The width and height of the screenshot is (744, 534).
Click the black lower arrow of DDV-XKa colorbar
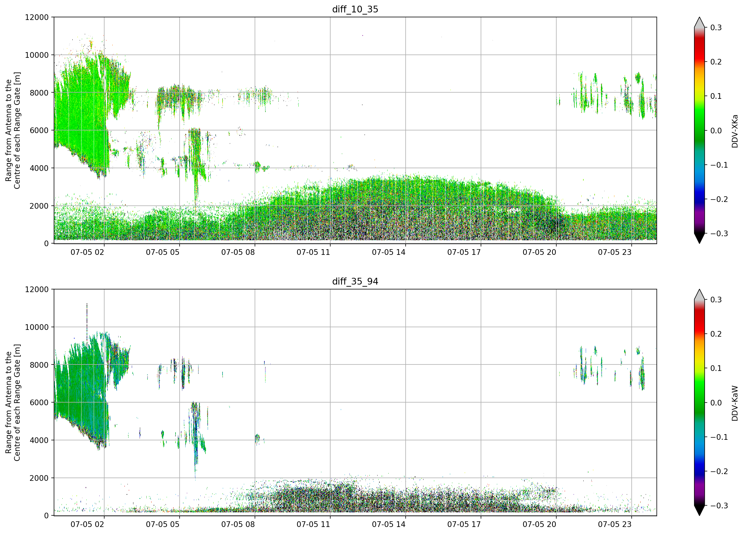tap(699, 238)
